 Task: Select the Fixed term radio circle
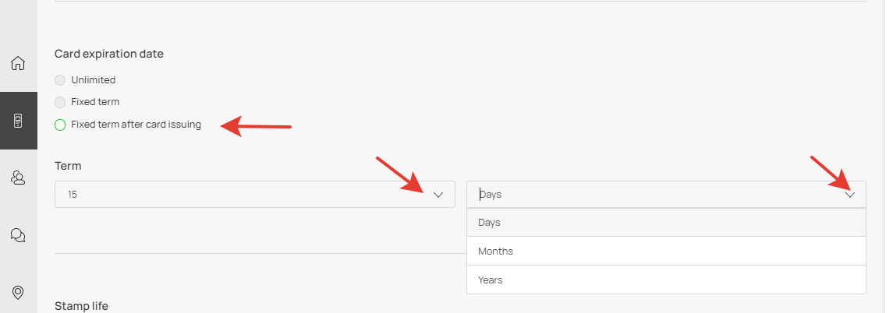point(60,102)
